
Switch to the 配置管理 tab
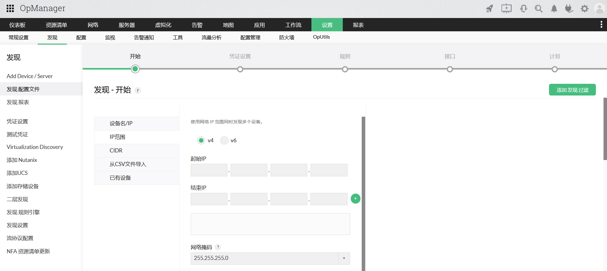click(x=250, y=38)
